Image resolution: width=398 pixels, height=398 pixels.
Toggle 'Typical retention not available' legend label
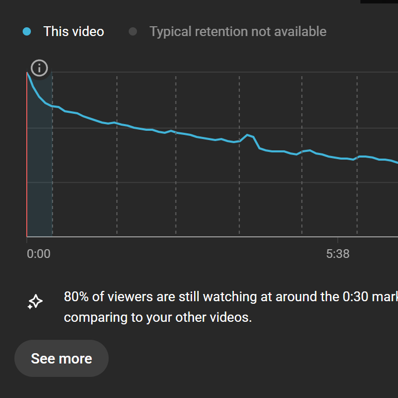tap(238, 32)
